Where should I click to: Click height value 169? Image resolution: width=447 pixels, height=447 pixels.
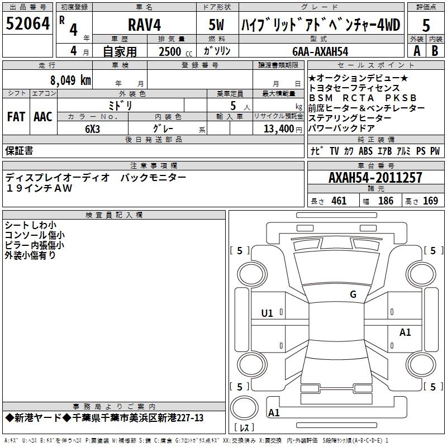[430, 201]
